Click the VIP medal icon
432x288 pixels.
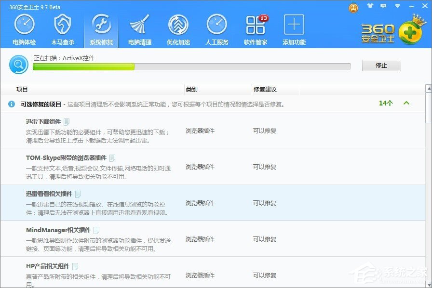point(352,8)
